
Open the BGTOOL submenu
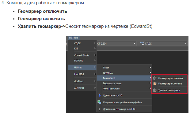pos(82,61)
